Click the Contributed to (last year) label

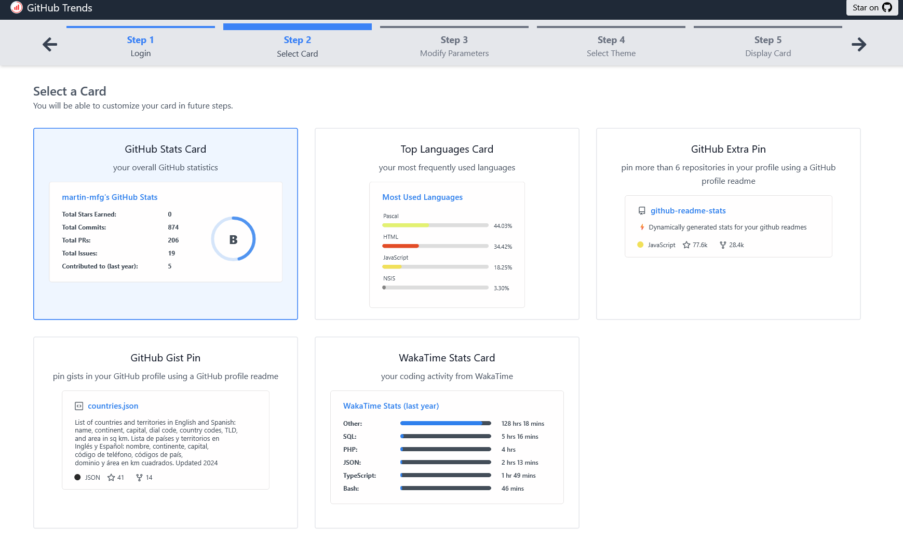pyautogui.click(x=100, y=266)
